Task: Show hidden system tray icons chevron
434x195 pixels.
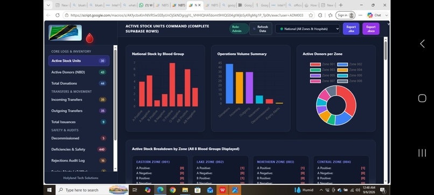Action: 321,190
